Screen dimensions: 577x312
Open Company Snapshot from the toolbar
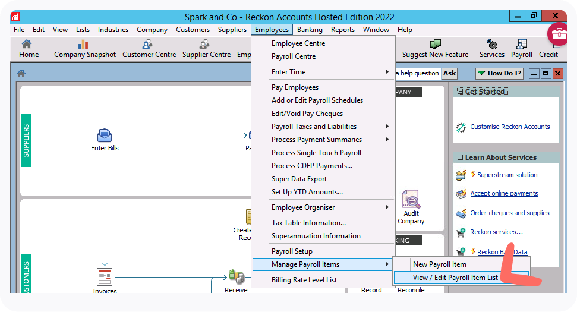pos(84,49)
